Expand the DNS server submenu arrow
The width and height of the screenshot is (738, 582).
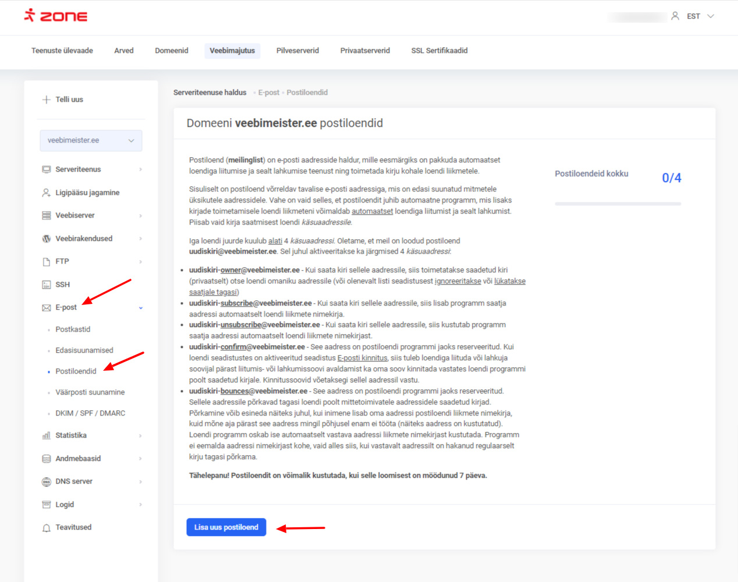point(141,482)
